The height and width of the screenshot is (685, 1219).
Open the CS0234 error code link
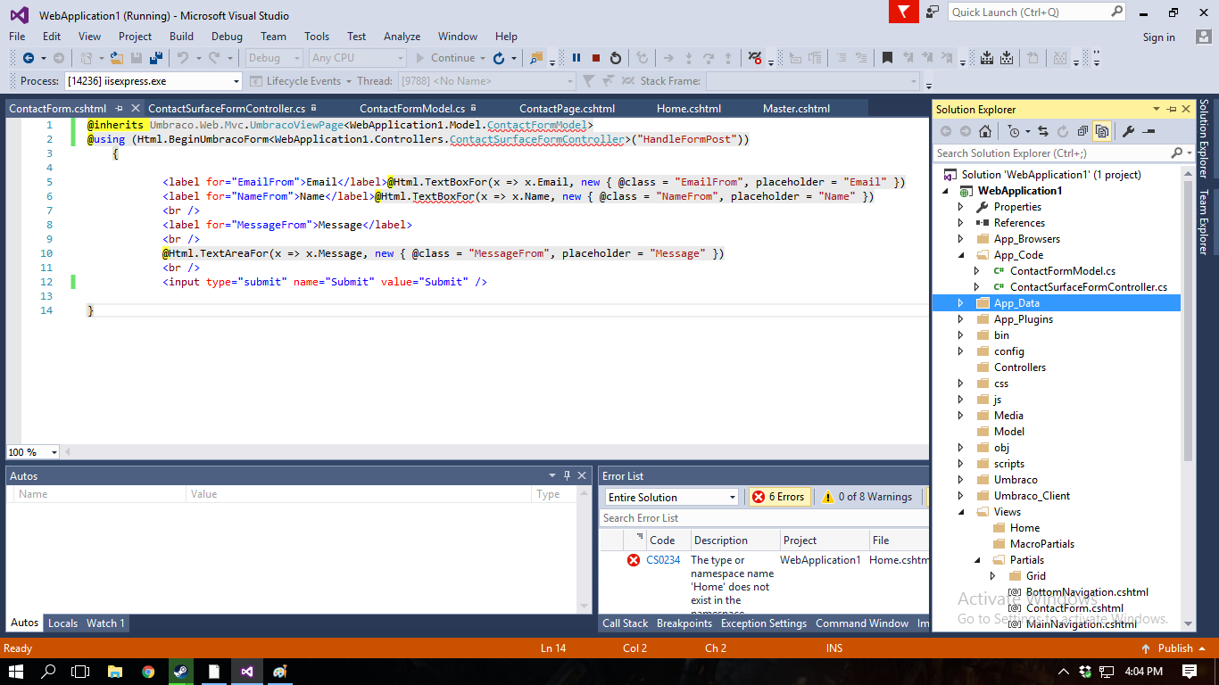663,560
